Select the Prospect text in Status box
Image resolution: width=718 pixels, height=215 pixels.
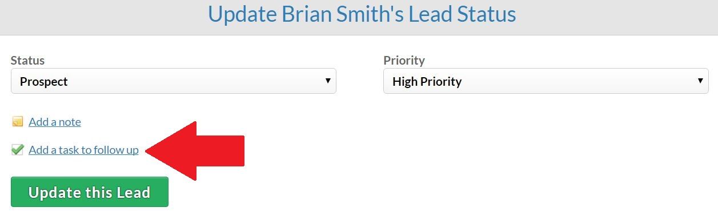tap(44, 81)
